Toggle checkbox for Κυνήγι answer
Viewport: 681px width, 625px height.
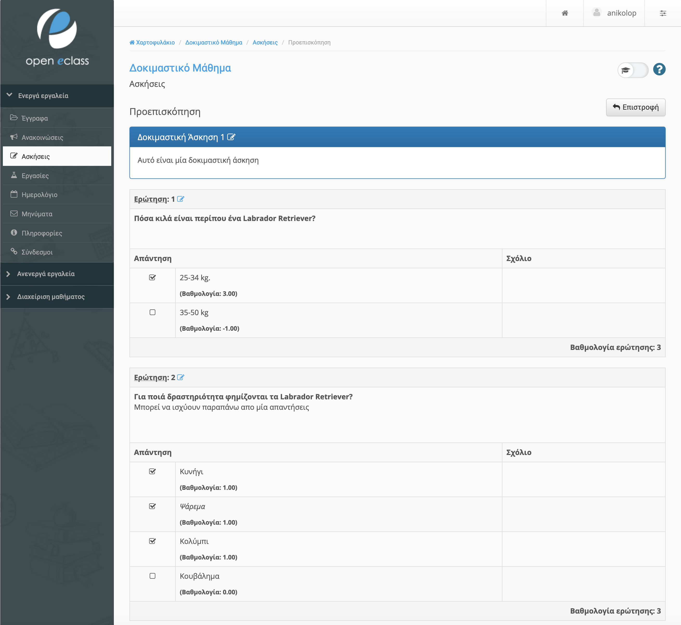click(x=153, y=471)
